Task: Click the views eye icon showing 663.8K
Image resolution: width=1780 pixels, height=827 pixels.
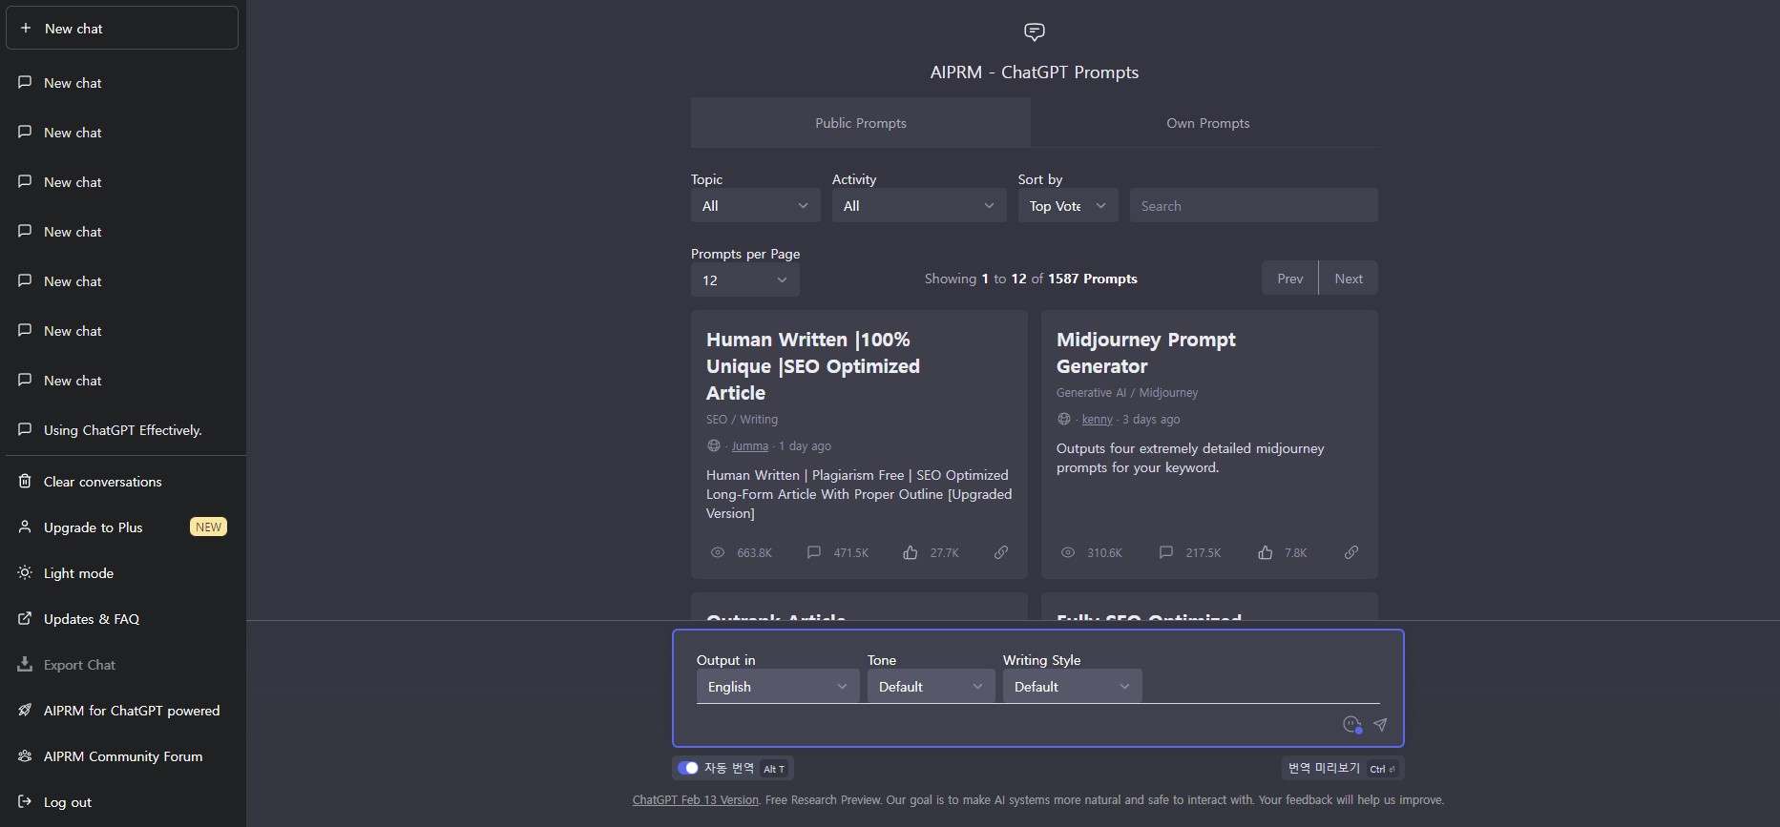Action: click(x=718, y=552)
